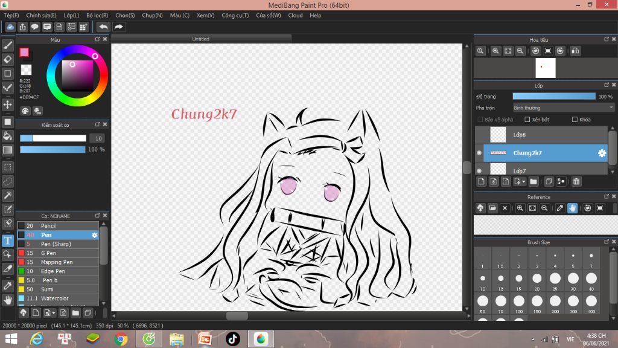Toggle the Khóa checkbox
The width and height of the screenshot is (618, 348).
click(x=575, y=120)
